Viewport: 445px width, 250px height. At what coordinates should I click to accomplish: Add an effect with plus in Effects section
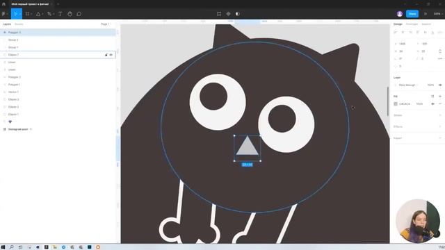click(x=440, y=126)
